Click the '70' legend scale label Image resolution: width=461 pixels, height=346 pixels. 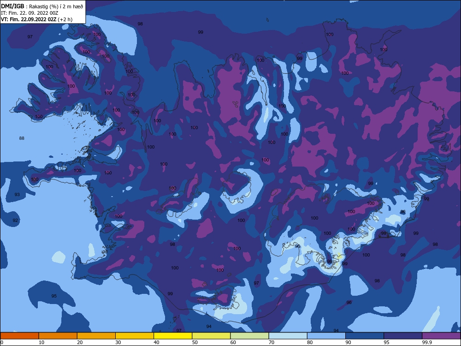272,342
